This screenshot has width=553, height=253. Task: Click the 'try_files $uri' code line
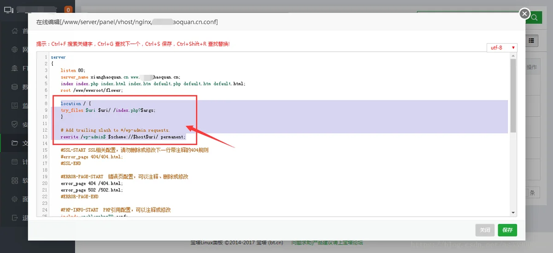point(108,110)
